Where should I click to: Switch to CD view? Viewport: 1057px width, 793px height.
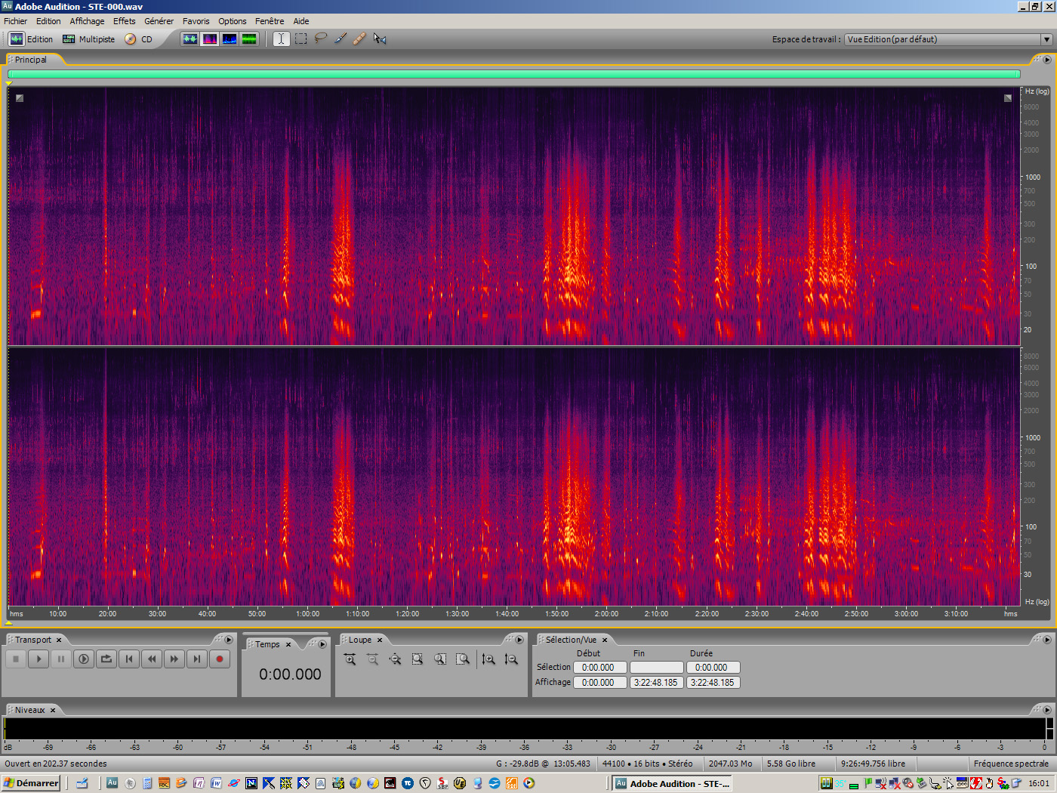pos(139,39)
